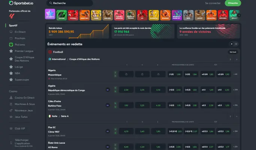
Task: Open the Sportsbet.io logo home link
Action: click(x=21, y=3)
